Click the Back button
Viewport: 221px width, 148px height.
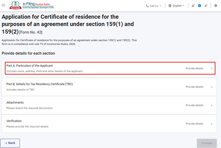coord(10,143)
